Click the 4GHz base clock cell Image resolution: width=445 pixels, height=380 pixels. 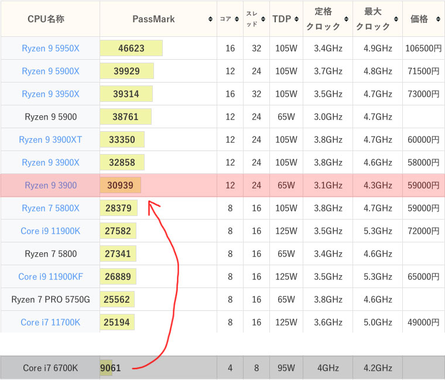click(x=328, y=368)
